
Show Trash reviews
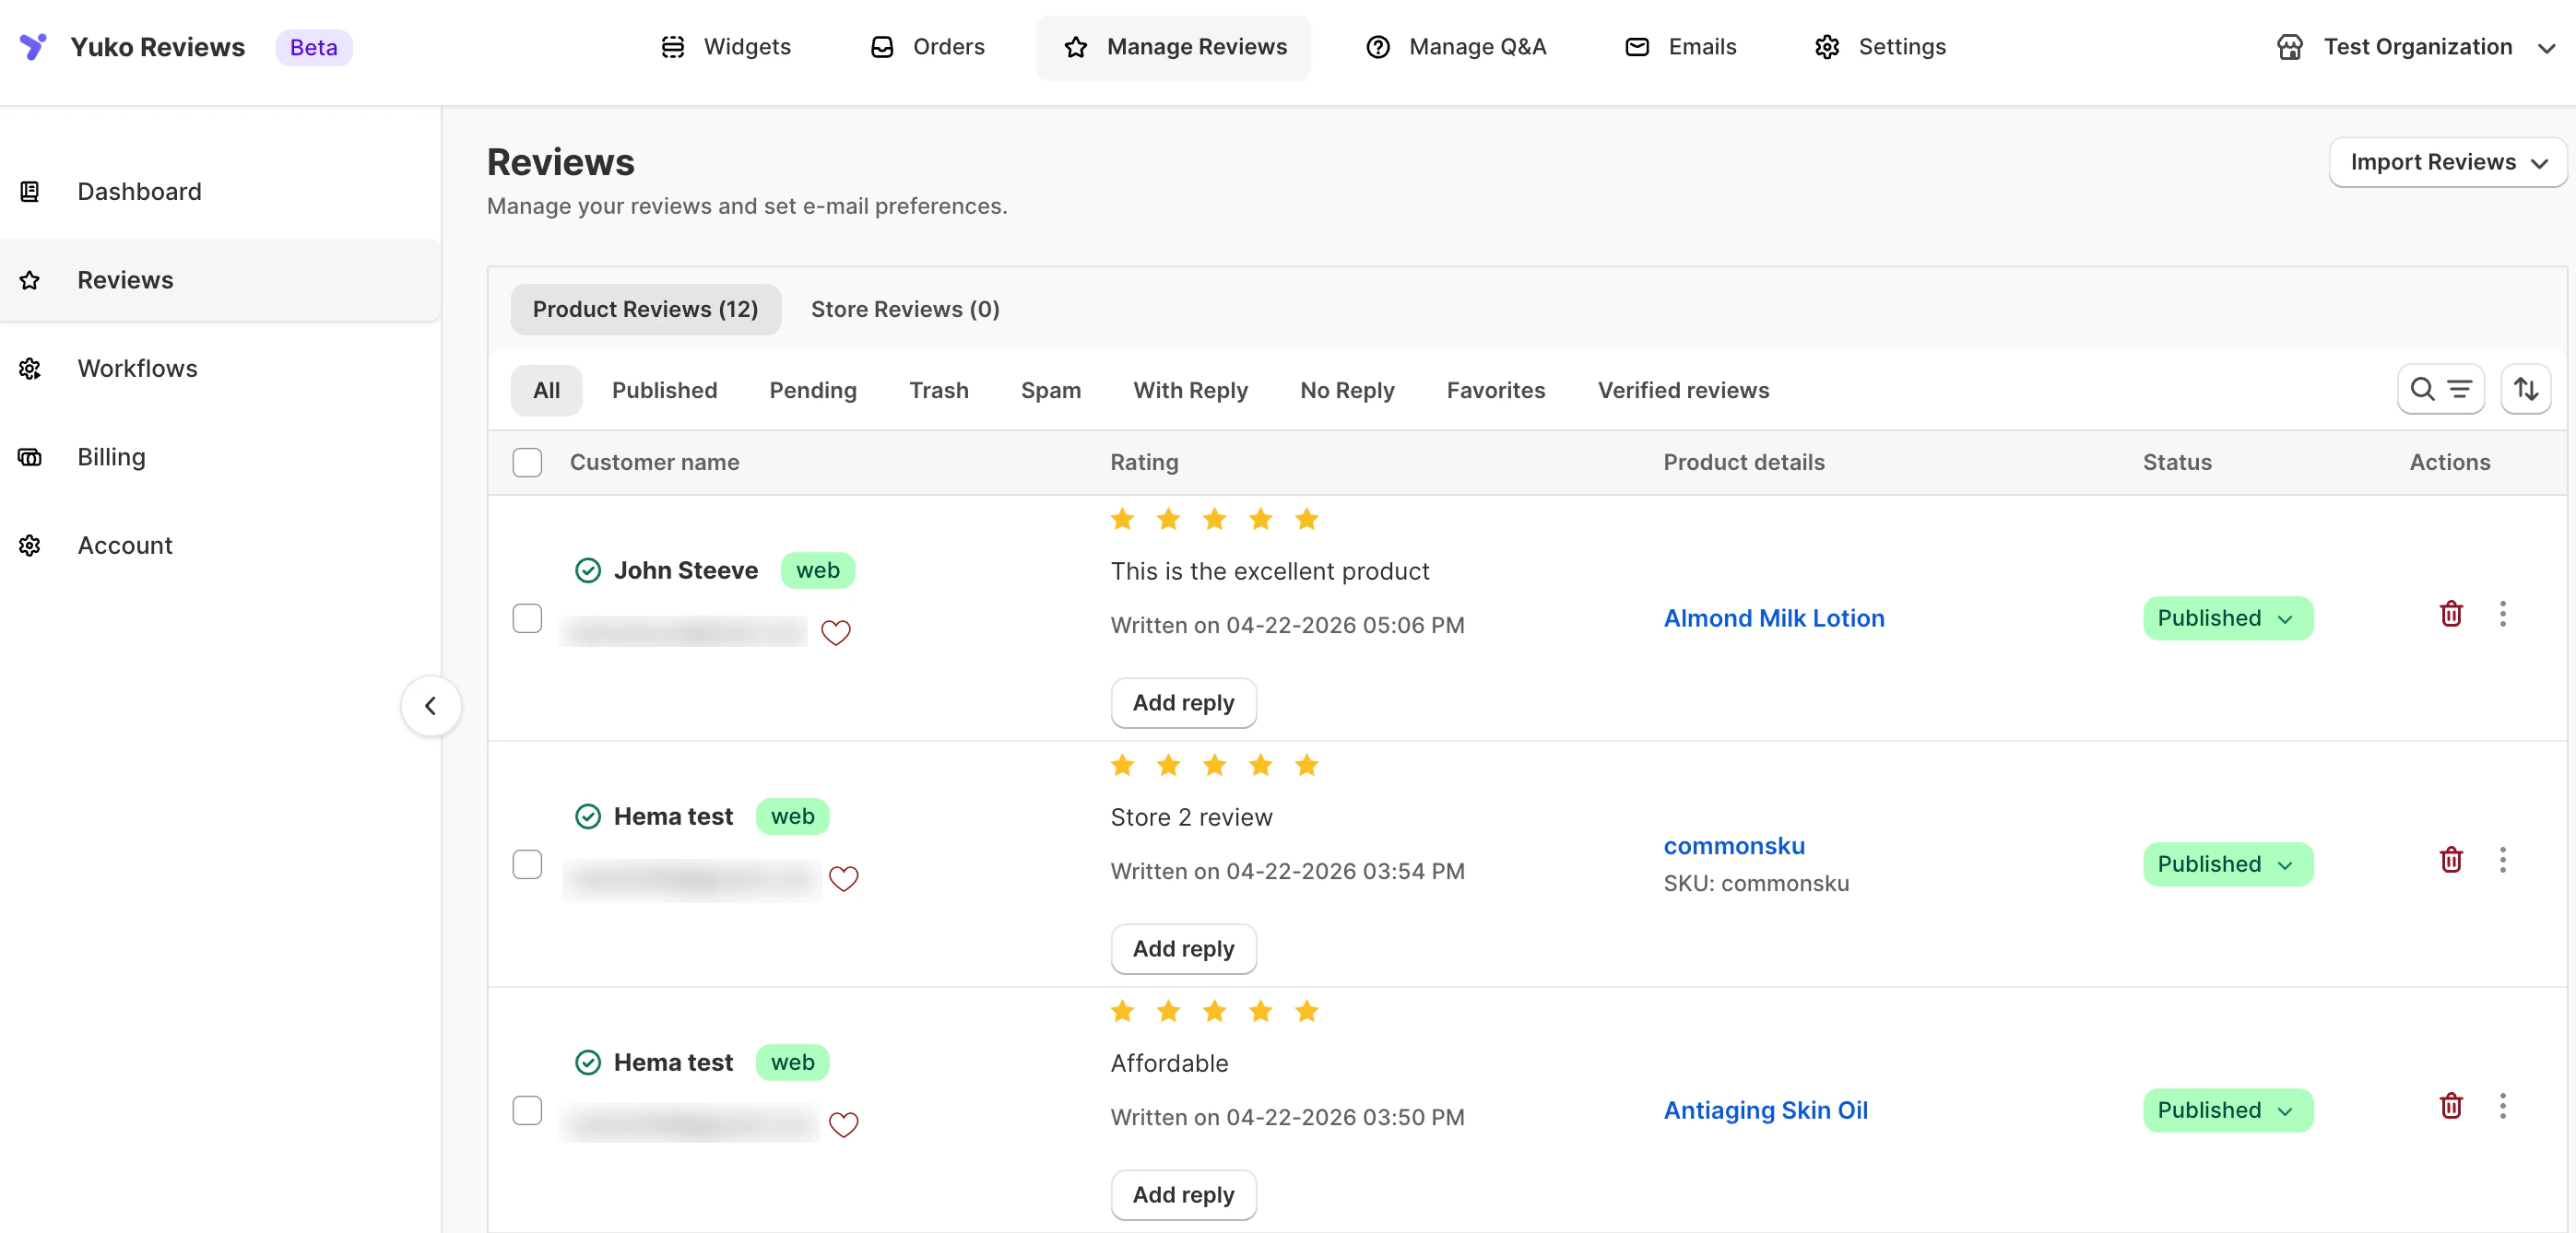[x=938, y=390]
